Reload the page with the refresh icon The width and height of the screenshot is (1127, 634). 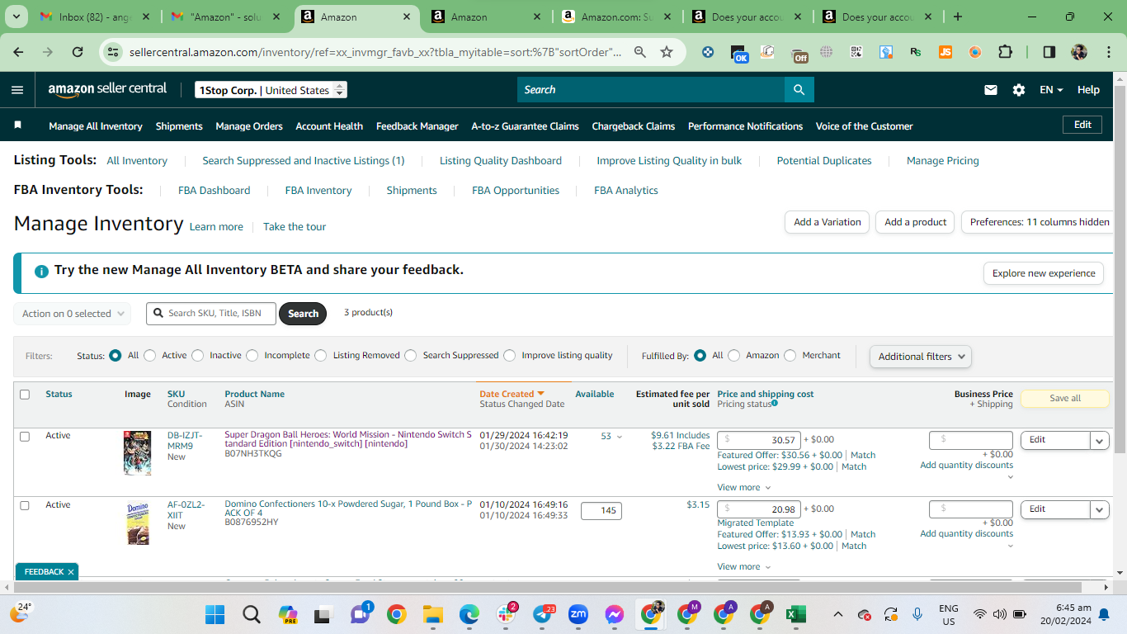click(78, 52)
